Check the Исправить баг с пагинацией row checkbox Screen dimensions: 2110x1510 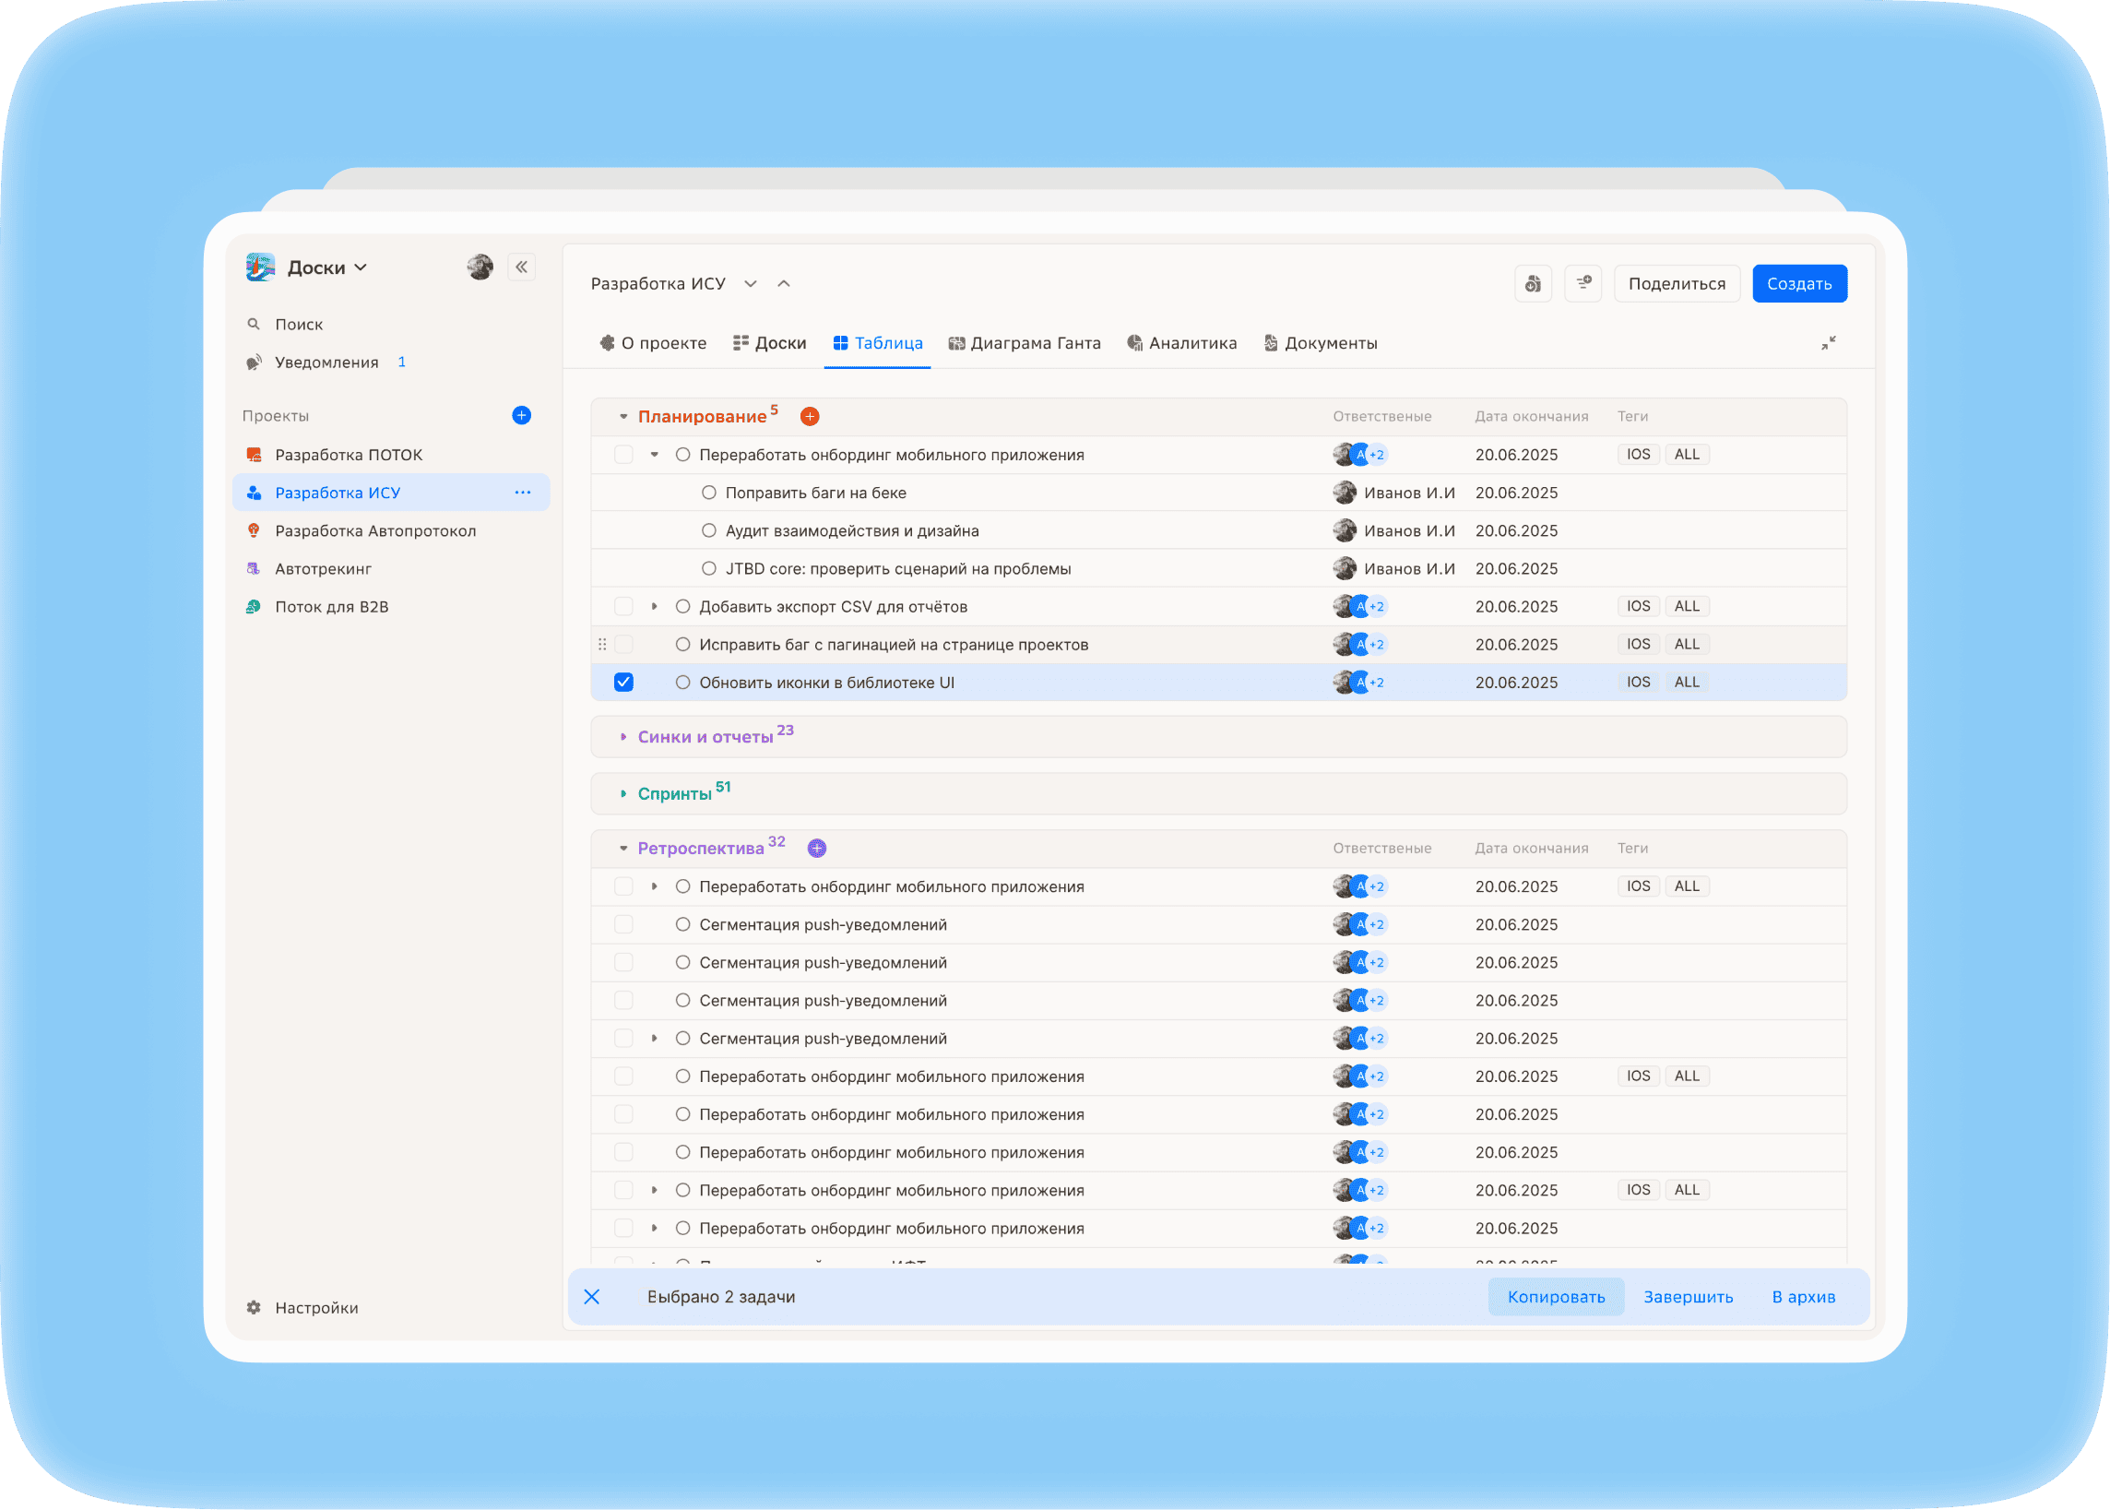pyautogui.click(x=623, y=645)
